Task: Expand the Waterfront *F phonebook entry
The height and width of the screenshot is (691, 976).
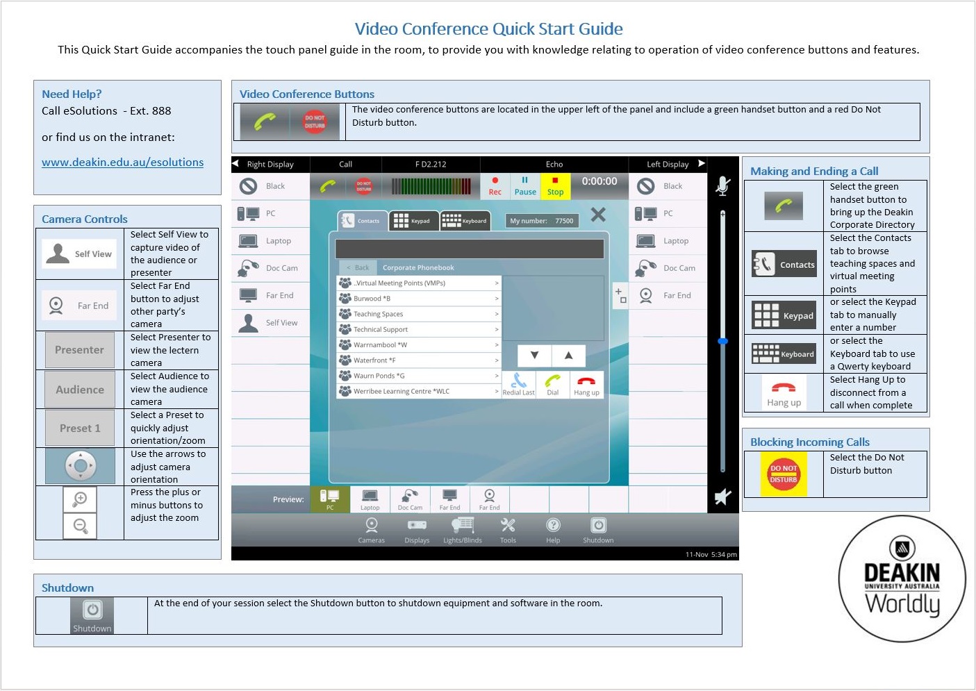Action: coord(419,360)
